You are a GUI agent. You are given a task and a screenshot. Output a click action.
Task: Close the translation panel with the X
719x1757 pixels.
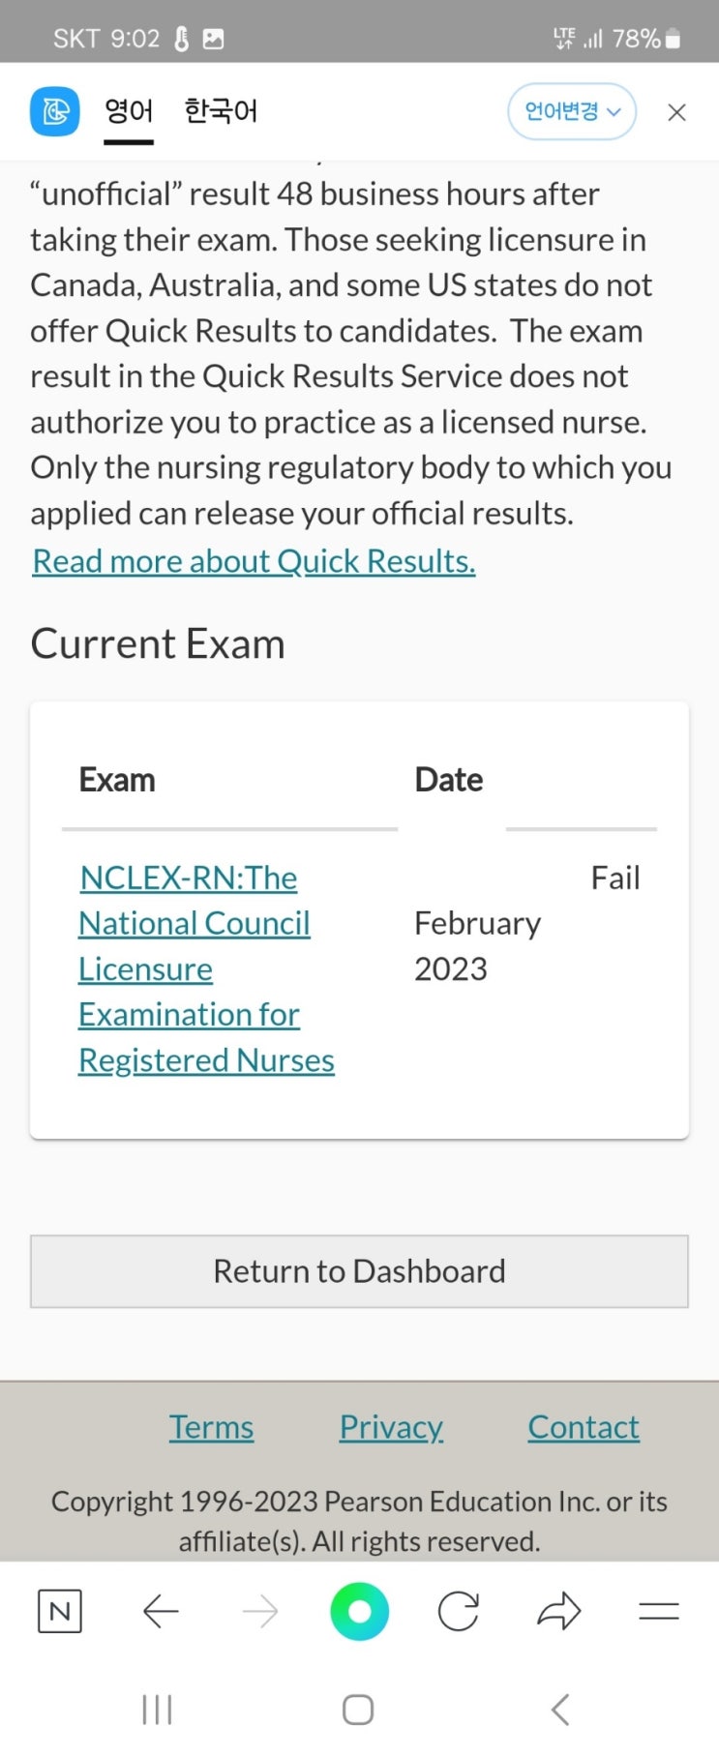coord(675,112)
